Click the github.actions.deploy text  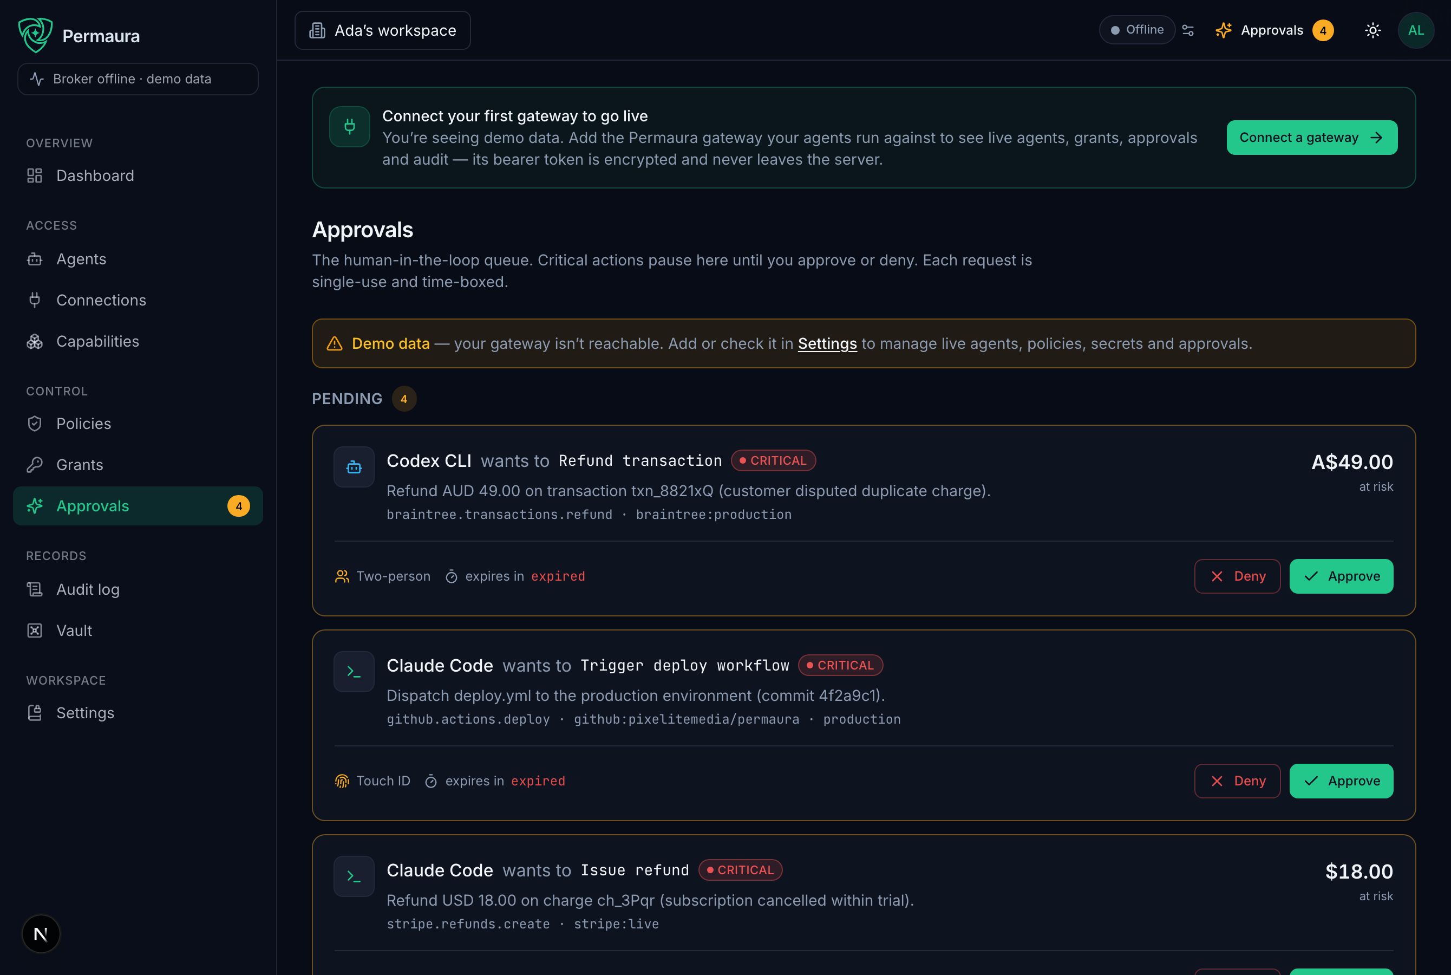coord(468,719)
